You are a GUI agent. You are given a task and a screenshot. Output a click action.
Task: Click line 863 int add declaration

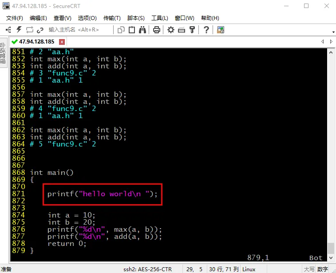pyautogui.click(x=78, y=137)
